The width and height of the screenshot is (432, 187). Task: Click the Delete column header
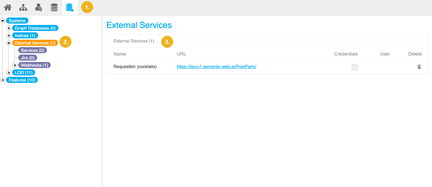tap(415, 54)
